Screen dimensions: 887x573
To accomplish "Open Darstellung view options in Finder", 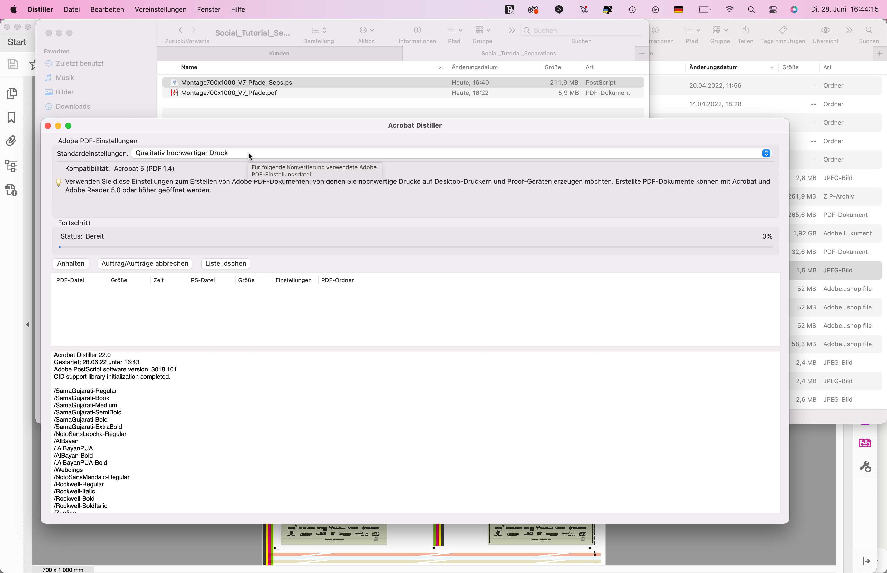I will point(319,30).
